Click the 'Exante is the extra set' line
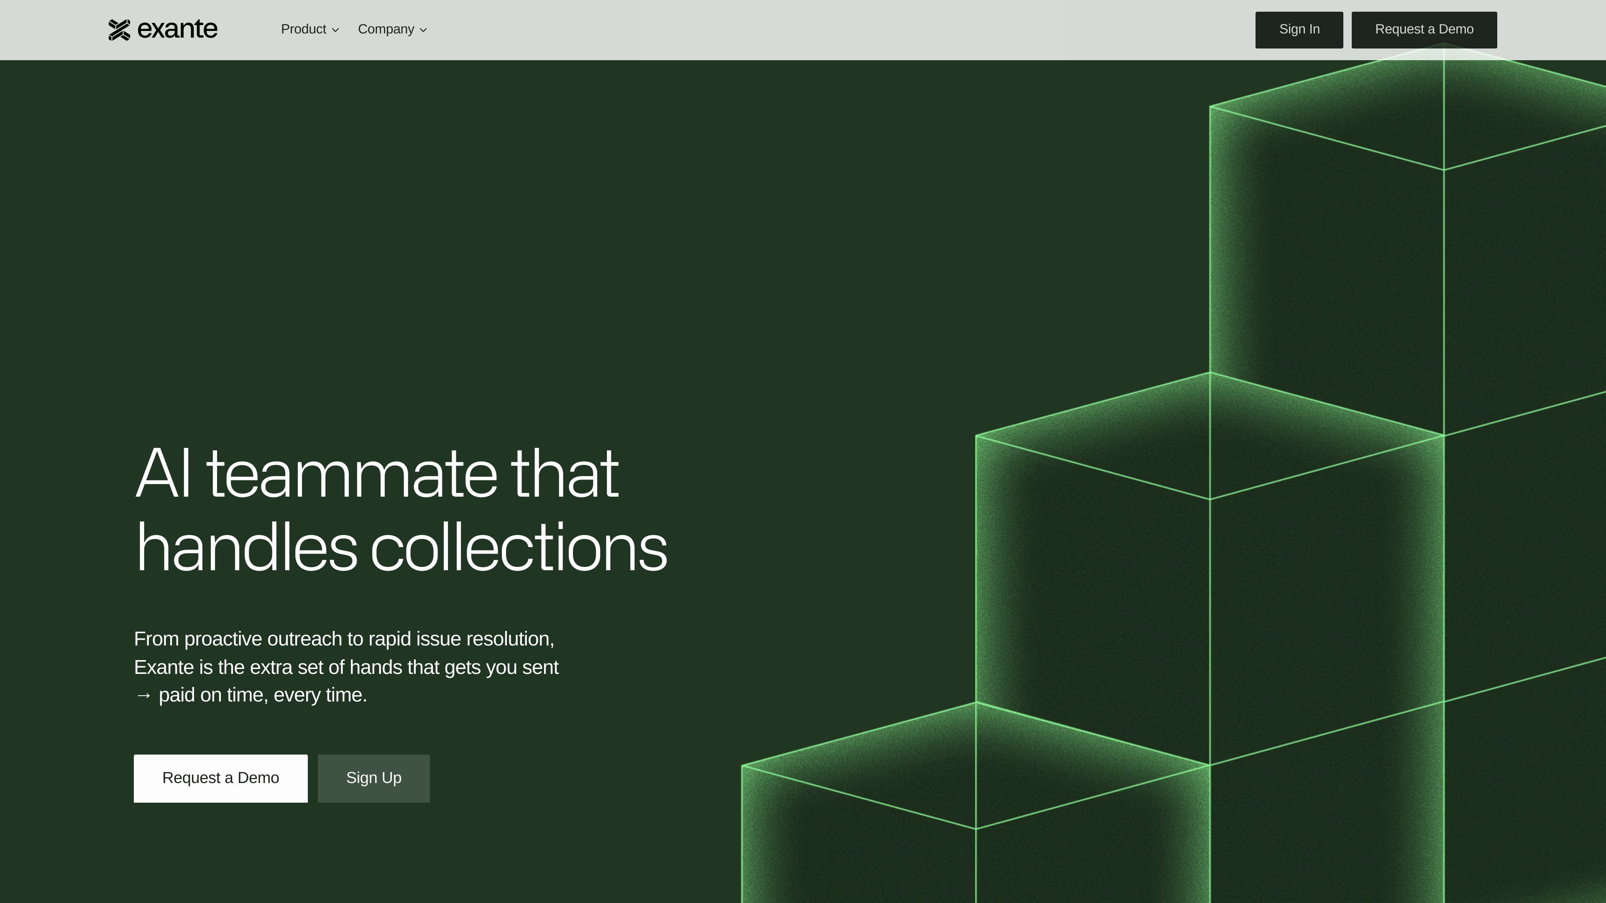 346,668
